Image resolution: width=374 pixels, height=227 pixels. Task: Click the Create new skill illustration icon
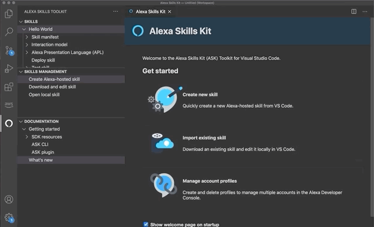coord(165,99)
